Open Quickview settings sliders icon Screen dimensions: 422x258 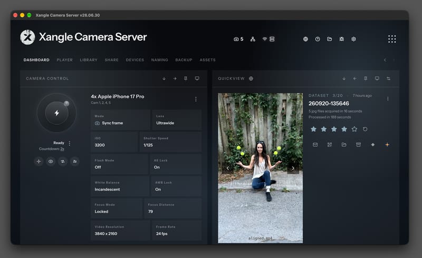(388, 78)
